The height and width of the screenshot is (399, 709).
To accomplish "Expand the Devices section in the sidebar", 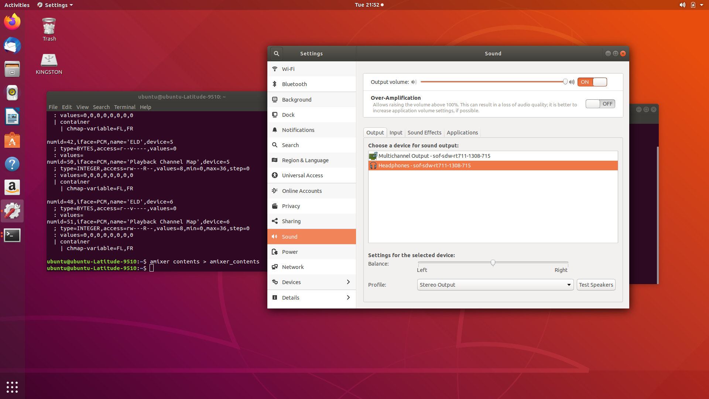I will [x=312, y=282].
